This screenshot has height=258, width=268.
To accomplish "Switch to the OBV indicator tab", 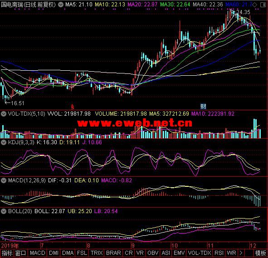I will point(153,253).
